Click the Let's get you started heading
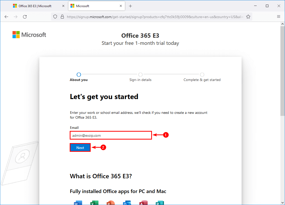The width and height of the screenshot is (285, 205). 104,97
